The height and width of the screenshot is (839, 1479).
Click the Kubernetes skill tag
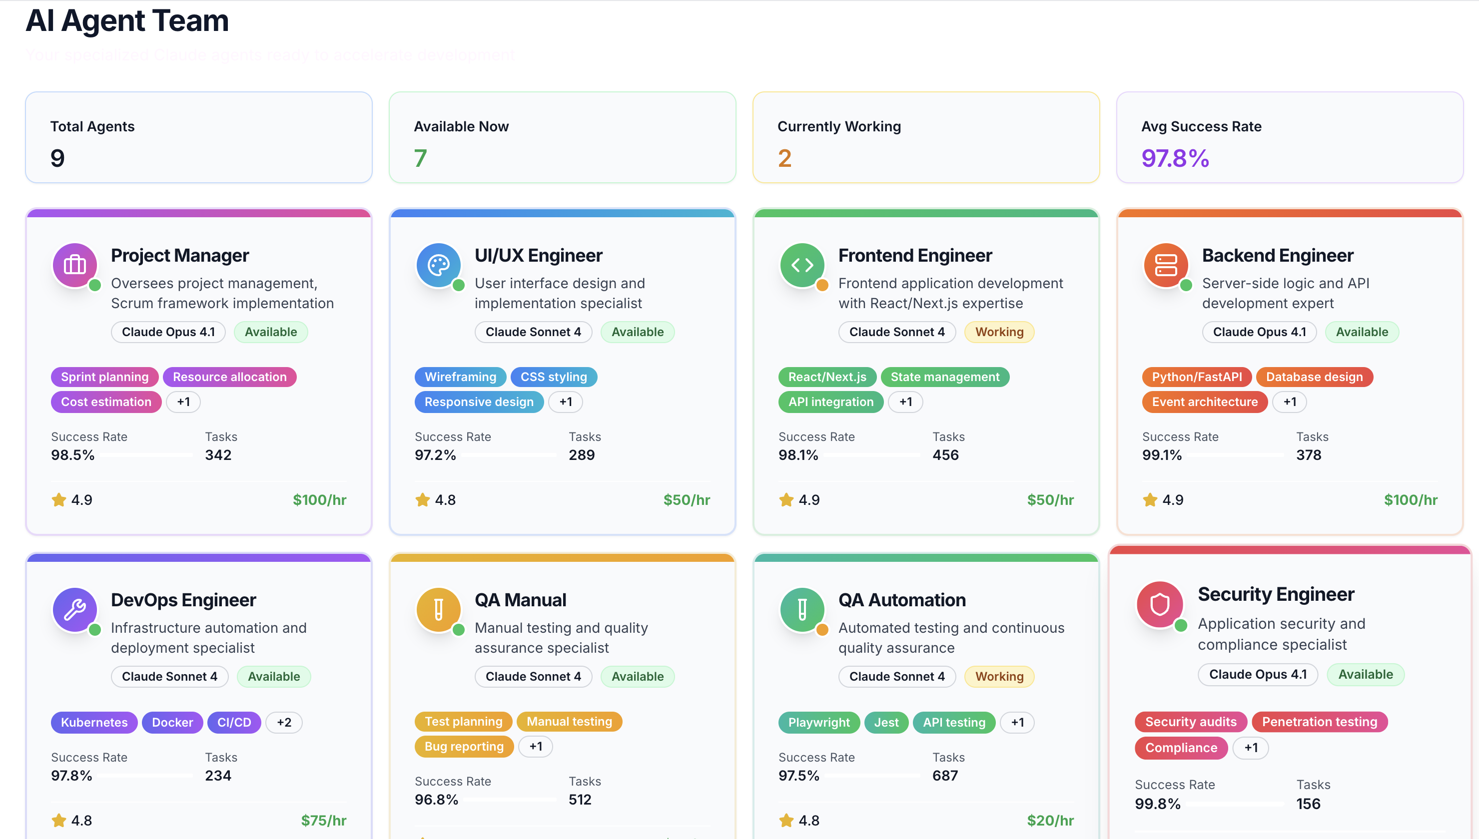click(94, 723)
